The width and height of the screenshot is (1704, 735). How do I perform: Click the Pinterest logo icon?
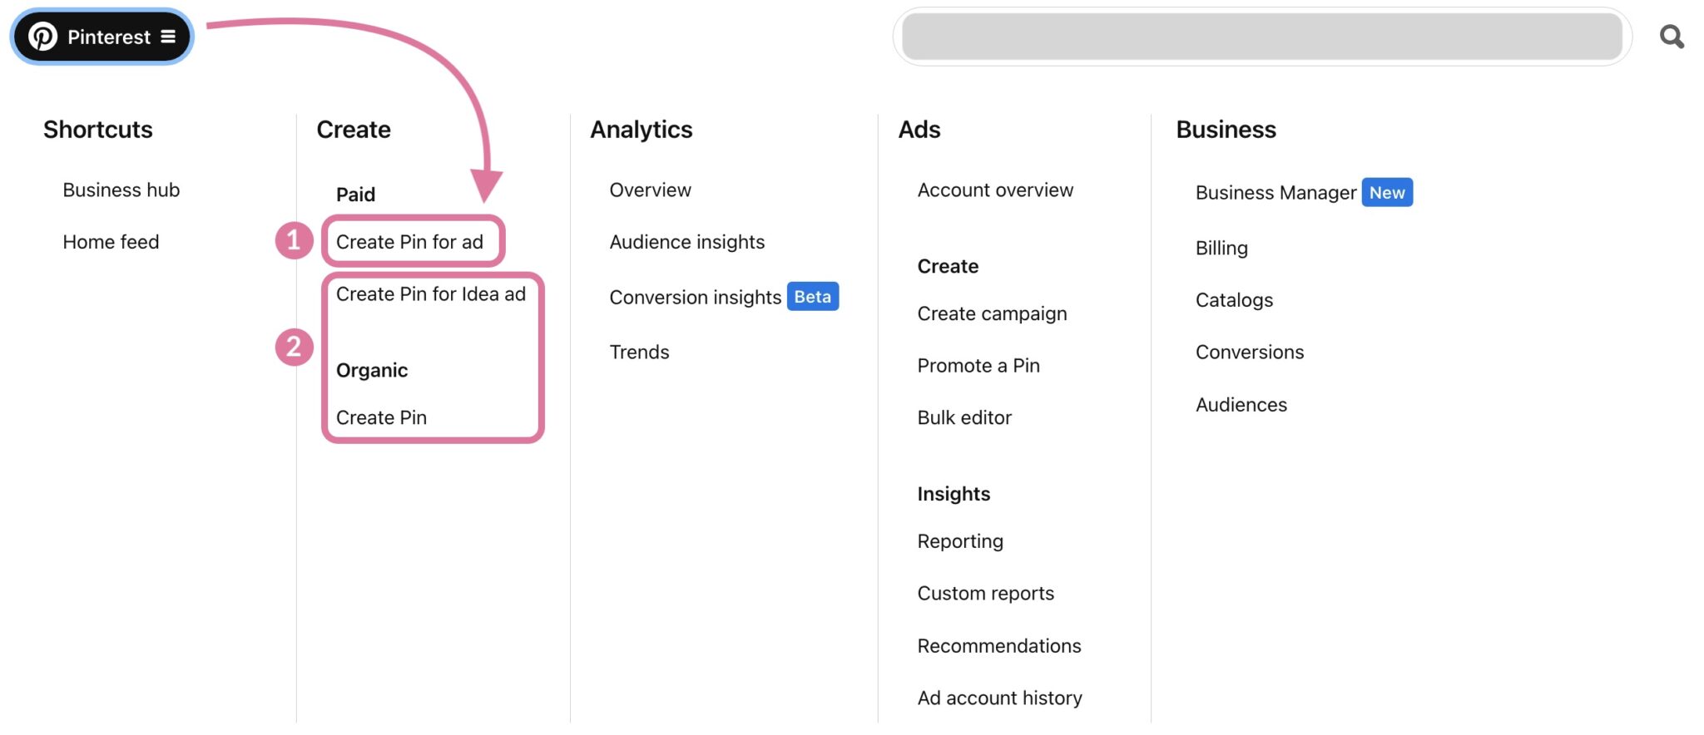click(43, 37)
